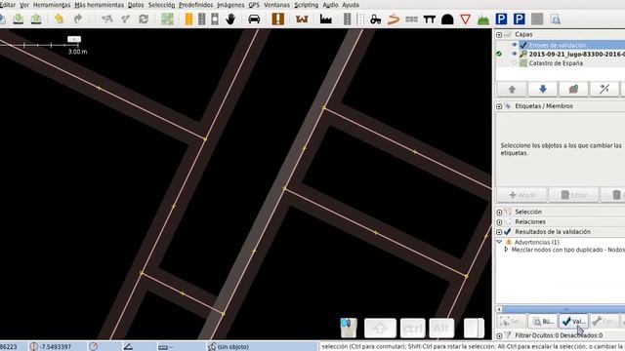
Task: Click the exclamation warning preset icon
Action: [277, 19]
